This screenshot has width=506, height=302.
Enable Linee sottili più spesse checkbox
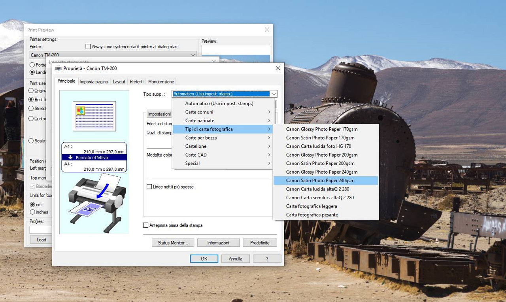149,187
